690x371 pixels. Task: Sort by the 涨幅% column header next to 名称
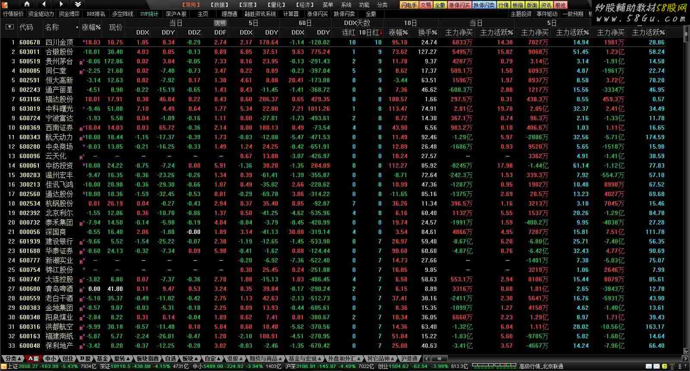pyautogui.click(x=91, y=27)
